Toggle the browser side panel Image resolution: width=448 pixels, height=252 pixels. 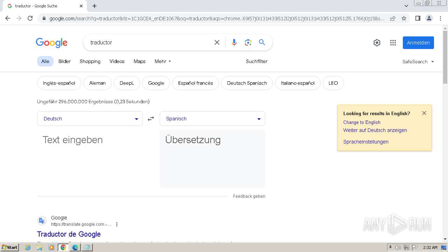(x=418, y=18)
